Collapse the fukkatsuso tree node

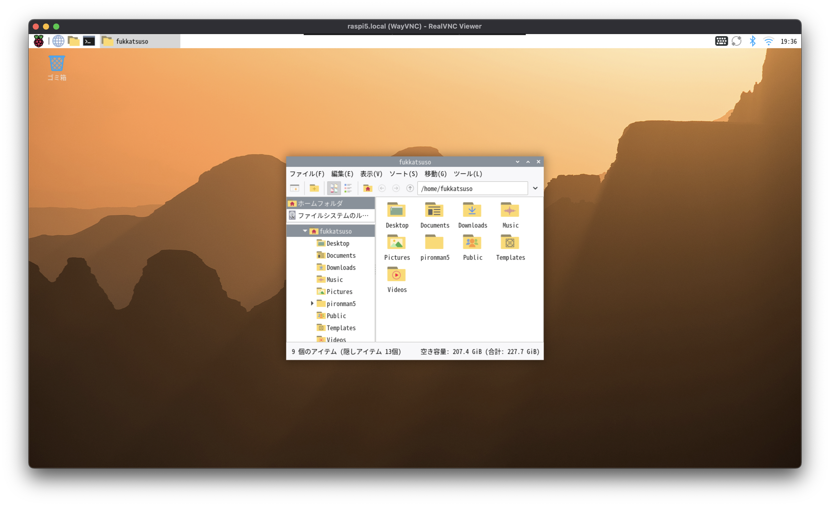pyautogui.click(x=305, y=231)
